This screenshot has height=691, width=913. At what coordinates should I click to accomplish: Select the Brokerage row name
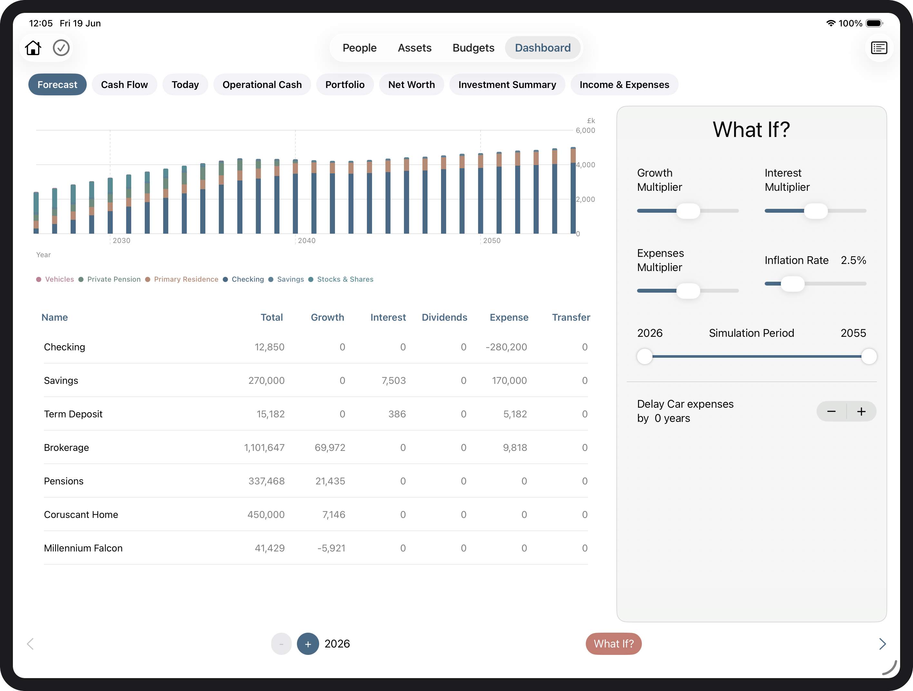[x=66, y=448]
